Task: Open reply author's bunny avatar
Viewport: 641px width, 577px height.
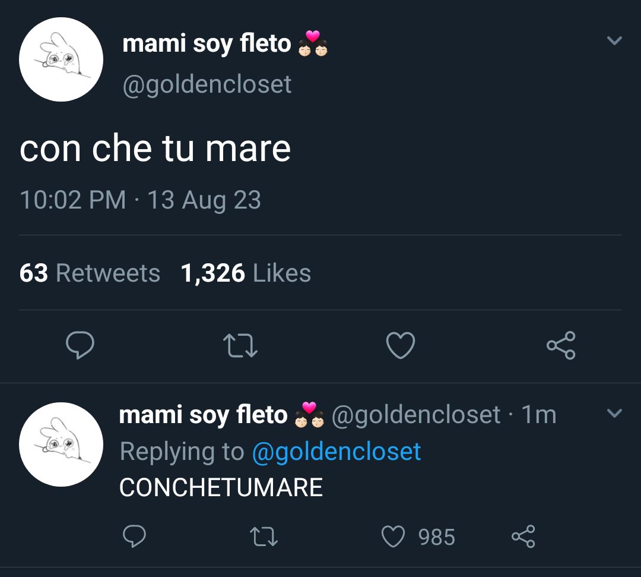Action: click(61, 444)
